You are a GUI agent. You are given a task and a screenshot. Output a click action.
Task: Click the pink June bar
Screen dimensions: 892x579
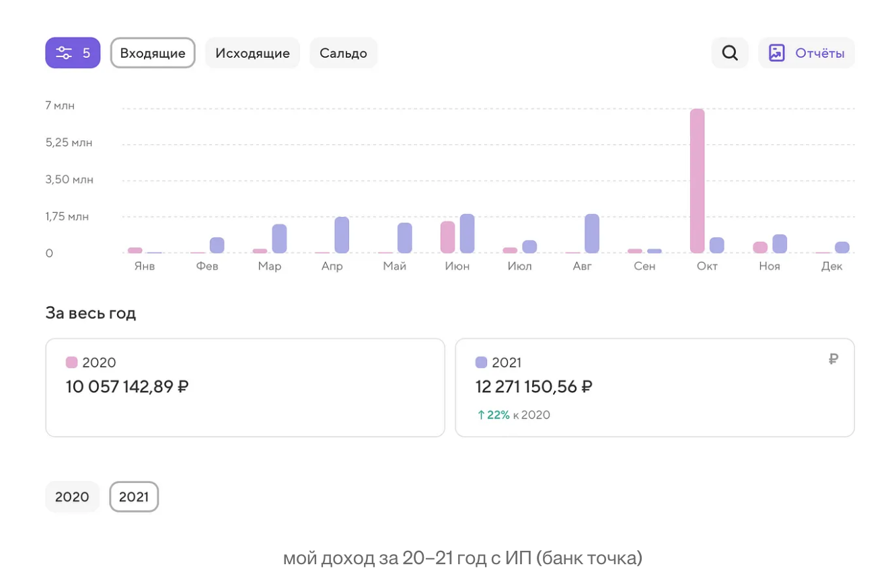(x=448, y=237)
